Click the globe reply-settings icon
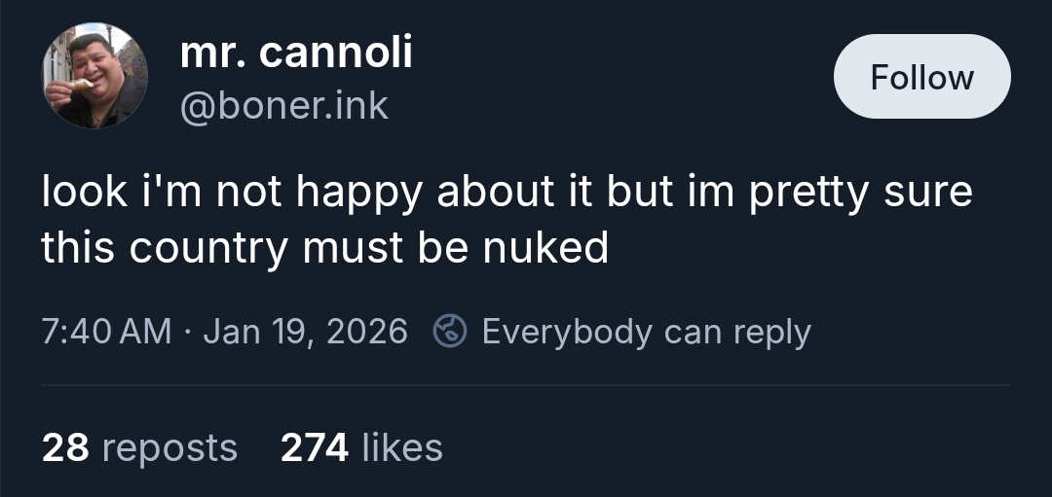Screen dimensions: 1052x497 pos(449,332)
